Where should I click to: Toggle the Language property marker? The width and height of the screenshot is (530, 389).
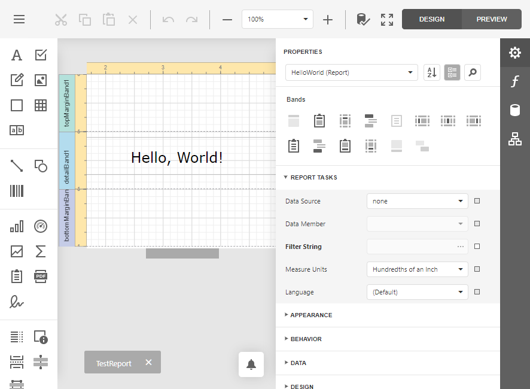pos(477,292)
